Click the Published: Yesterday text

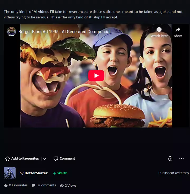click(174, 173)
